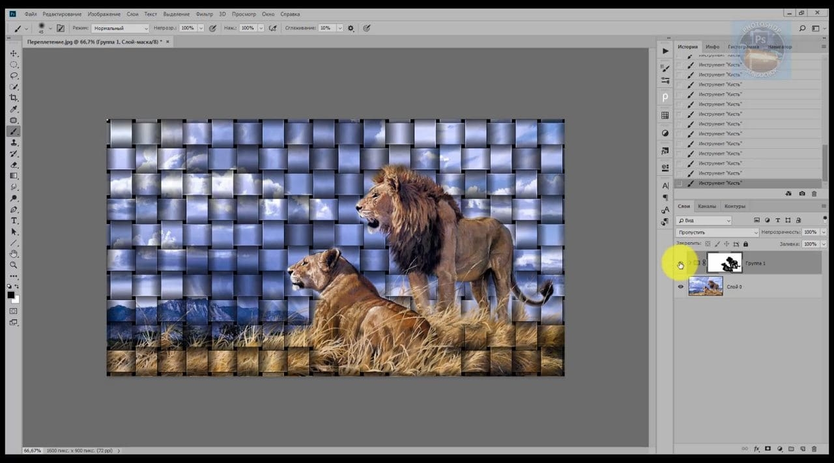Click the background color swatch
This screenshot has height=463, width=834.
pyautogui.click(x=16, y=300)
